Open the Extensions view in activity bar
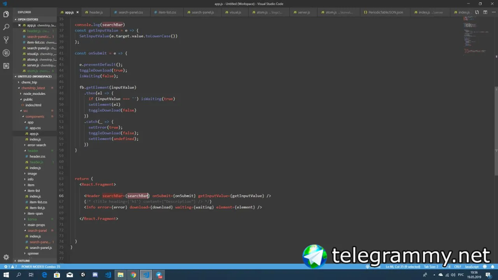Viewport: 498px width, 280px height. click(x=6, y=66)
